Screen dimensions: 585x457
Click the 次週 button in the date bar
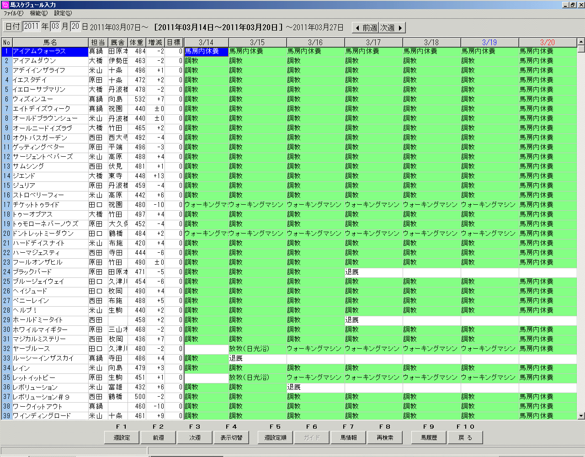click(x=392, y=28)
